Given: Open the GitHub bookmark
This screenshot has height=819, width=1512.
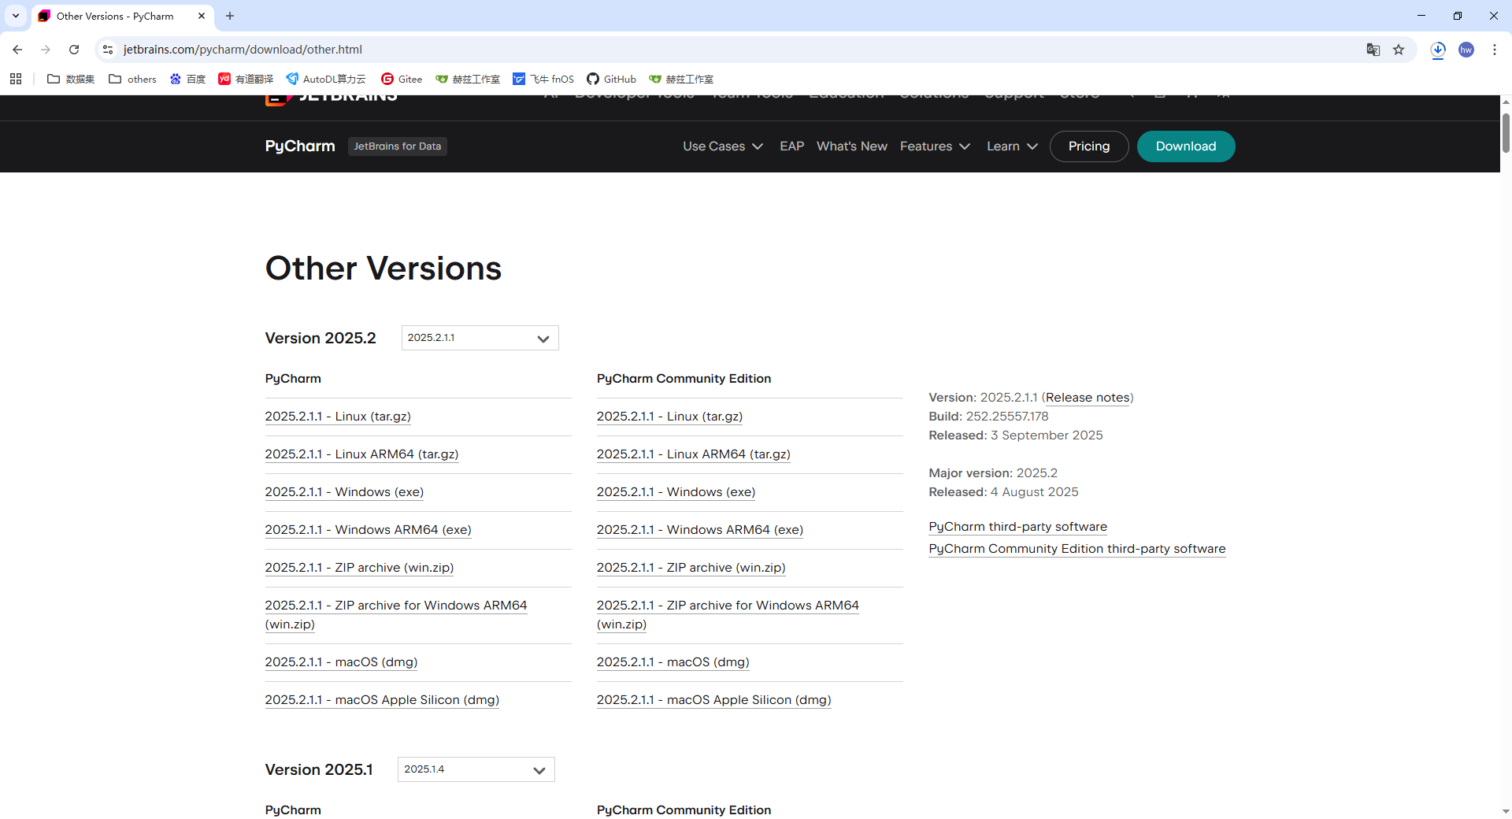Looking at the screenshot, I should tap(611, 79).
